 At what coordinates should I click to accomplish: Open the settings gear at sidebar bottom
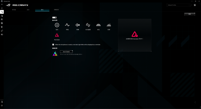tap(2, 106)
